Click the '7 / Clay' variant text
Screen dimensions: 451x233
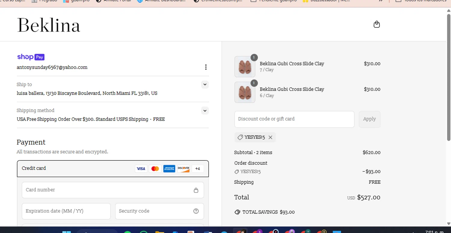(x=267, y=70)
